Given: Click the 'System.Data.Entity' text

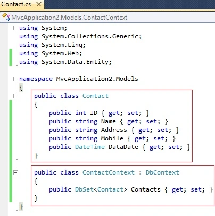Looking at the screenshot, I should coord(75,62).
